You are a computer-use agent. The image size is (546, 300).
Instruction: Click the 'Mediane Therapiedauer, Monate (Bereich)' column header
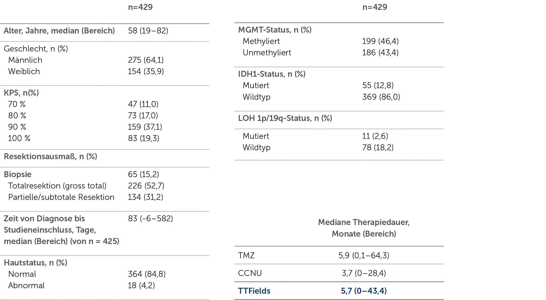click(x=364, y=228)
